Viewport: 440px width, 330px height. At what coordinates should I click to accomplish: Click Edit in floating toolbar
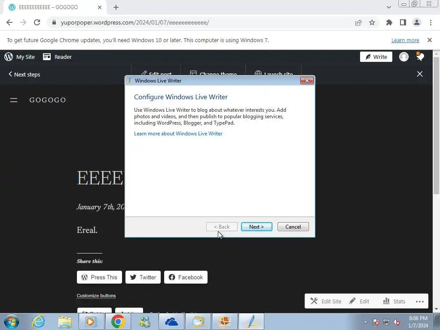coord(359,301)
